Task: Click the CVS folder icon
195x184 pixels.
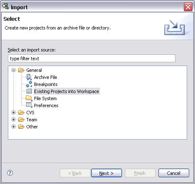Action: coord(21,113)
